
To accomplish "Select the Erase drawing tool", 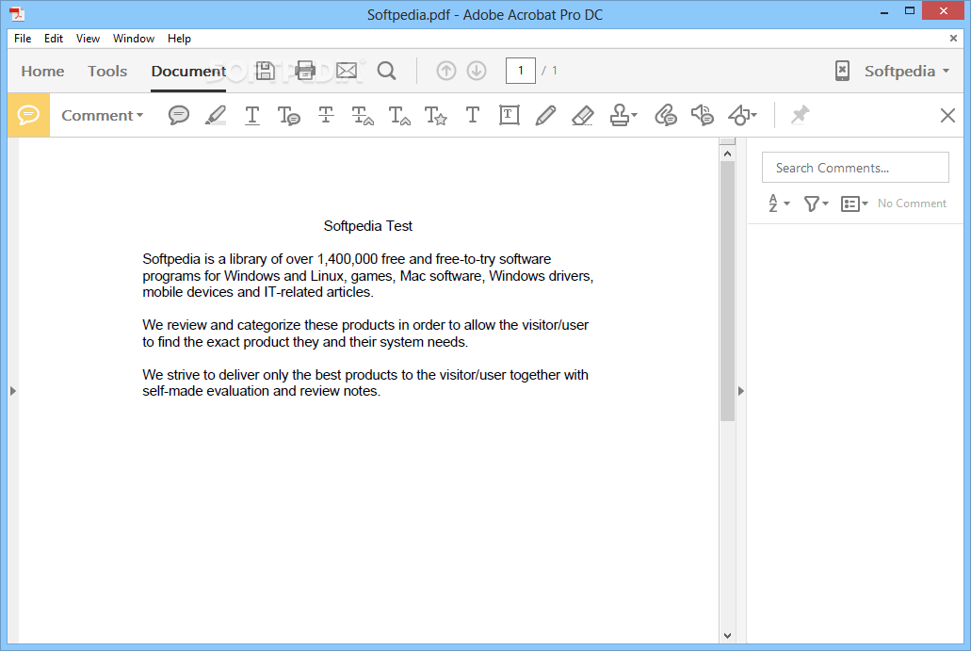I will click(583, 115).
